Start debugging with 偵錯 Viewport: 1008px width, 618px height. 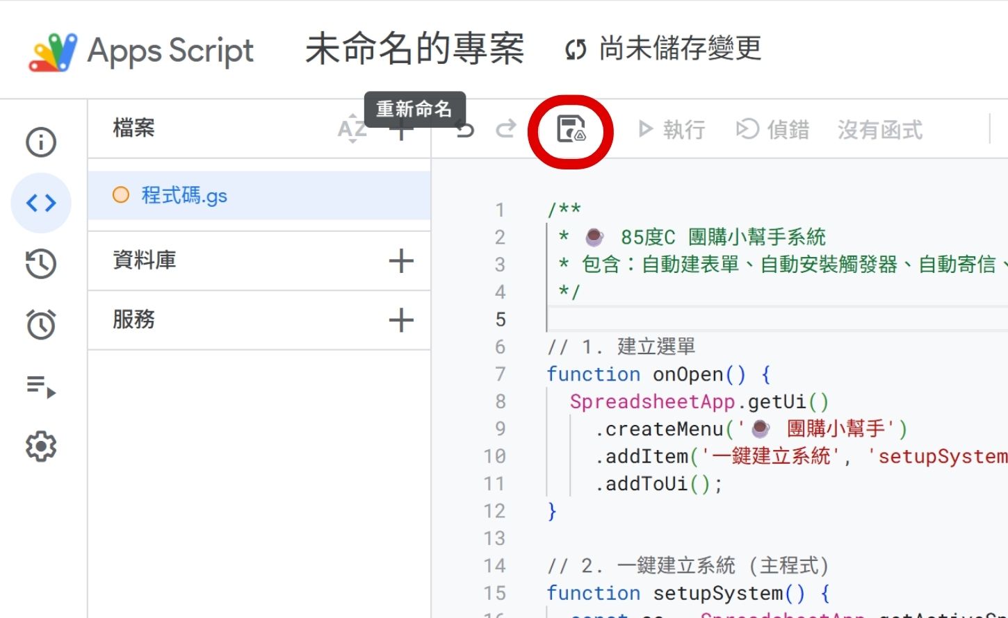773,130
